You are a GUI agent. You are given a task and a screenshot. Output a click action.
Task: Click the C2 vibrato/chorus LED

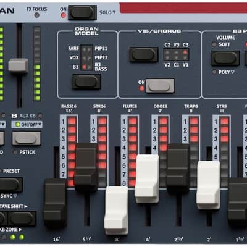167,52
